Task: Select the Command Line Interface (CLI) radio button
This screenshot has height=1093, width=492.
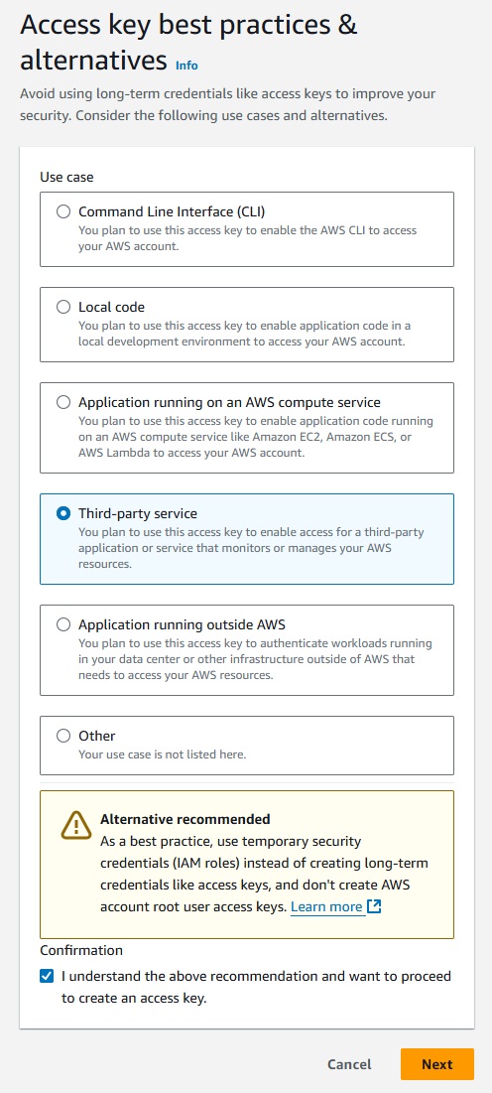Action: pyautogui.click(x=63, y=211)
